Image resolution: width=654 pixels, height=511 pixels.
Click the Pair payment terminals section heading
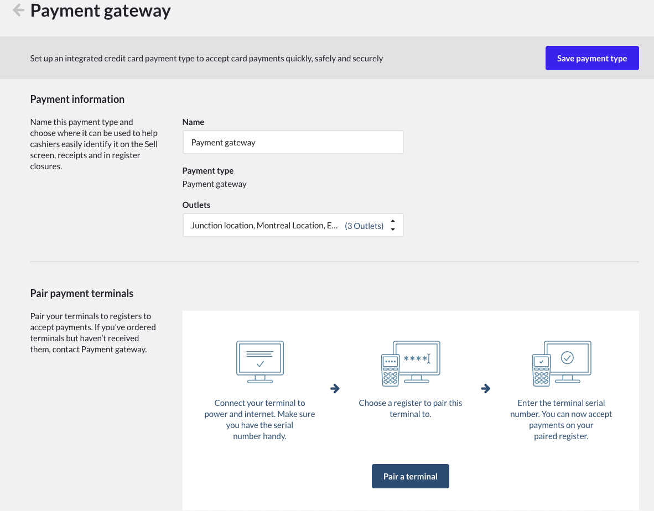tap(81, 294)
